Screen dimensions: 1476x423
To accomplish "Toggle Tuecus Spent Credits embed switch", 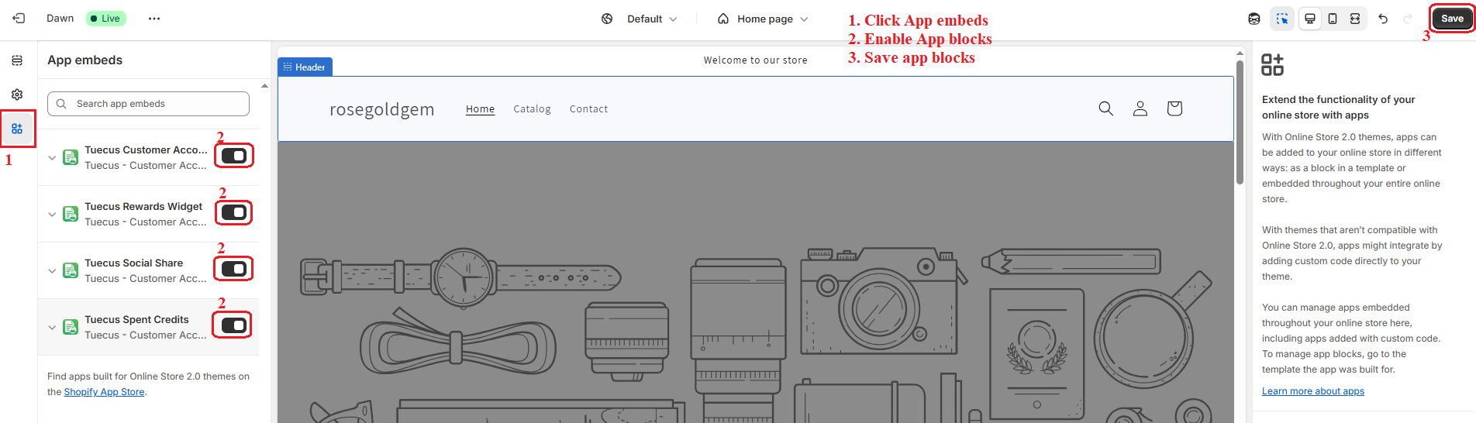I will click(x=233, y=325).
